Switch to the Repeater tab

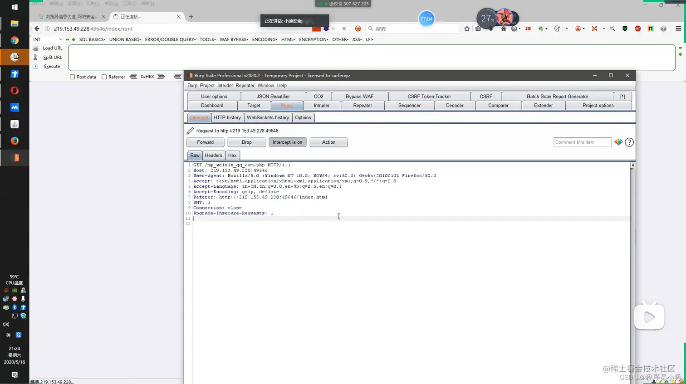coord(363,106)
